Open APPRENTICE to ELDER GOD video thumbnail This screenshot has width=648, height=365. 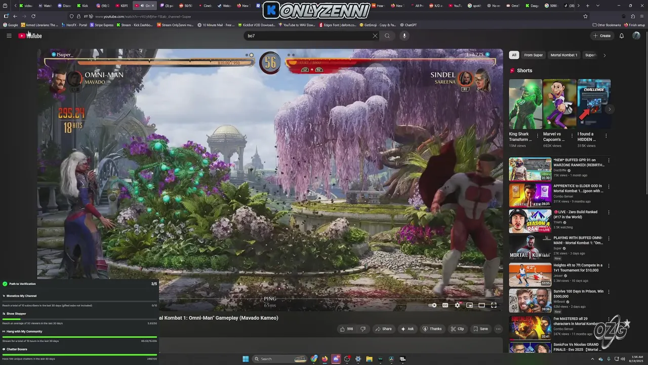(x=530, y=195)
